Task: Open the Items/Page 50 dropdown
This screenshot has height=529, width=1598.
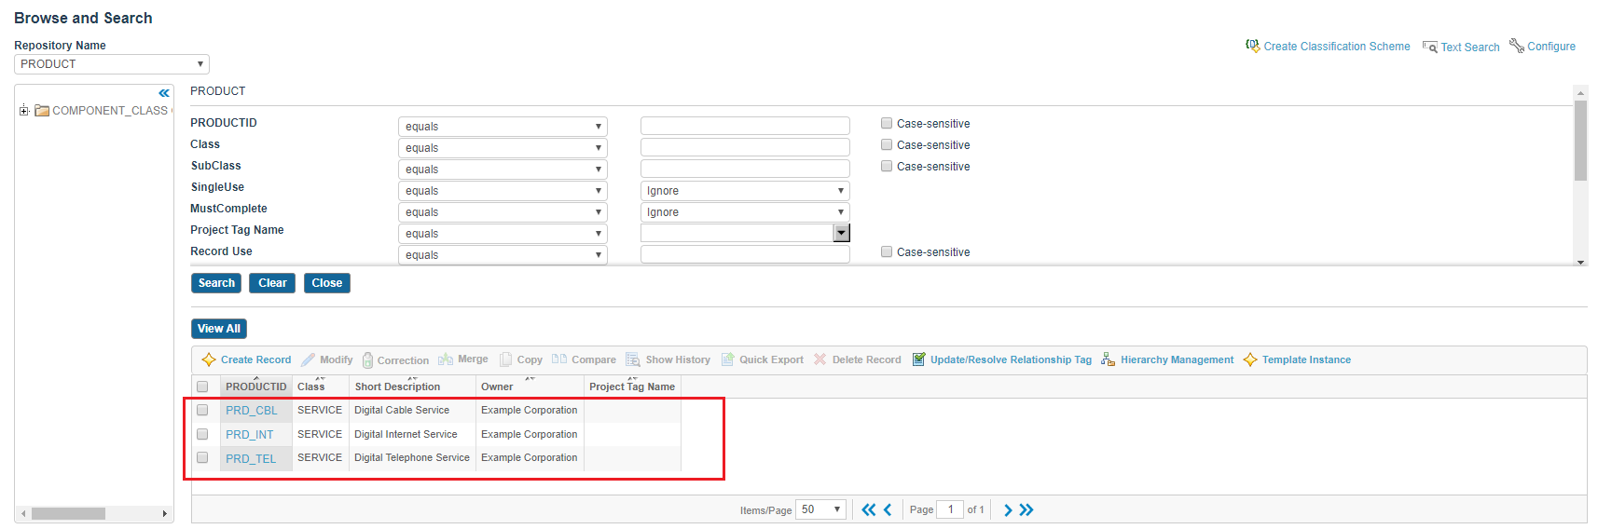Action: pos(820,509)
